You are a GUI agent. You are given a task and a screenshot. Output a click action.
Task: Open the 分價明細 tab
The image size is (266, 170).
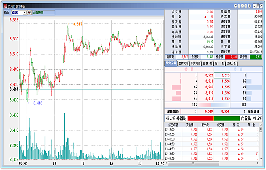195,63
